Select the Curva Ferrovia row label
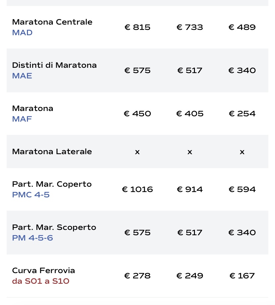The image size is (275, 305). [44, 270]
